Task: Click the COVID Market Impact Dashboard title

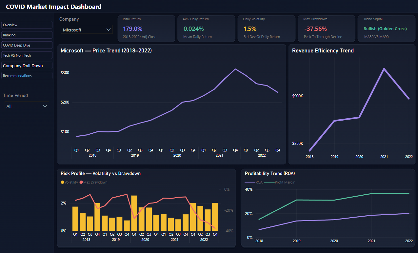Action: point(54,7)
